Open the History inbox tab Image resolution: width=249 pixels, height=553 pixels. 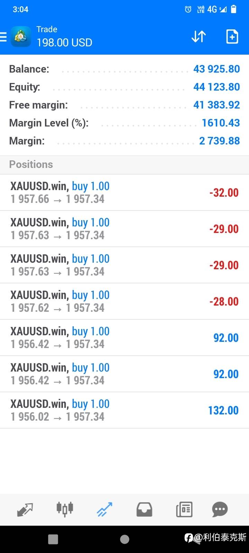pos(144,509)
